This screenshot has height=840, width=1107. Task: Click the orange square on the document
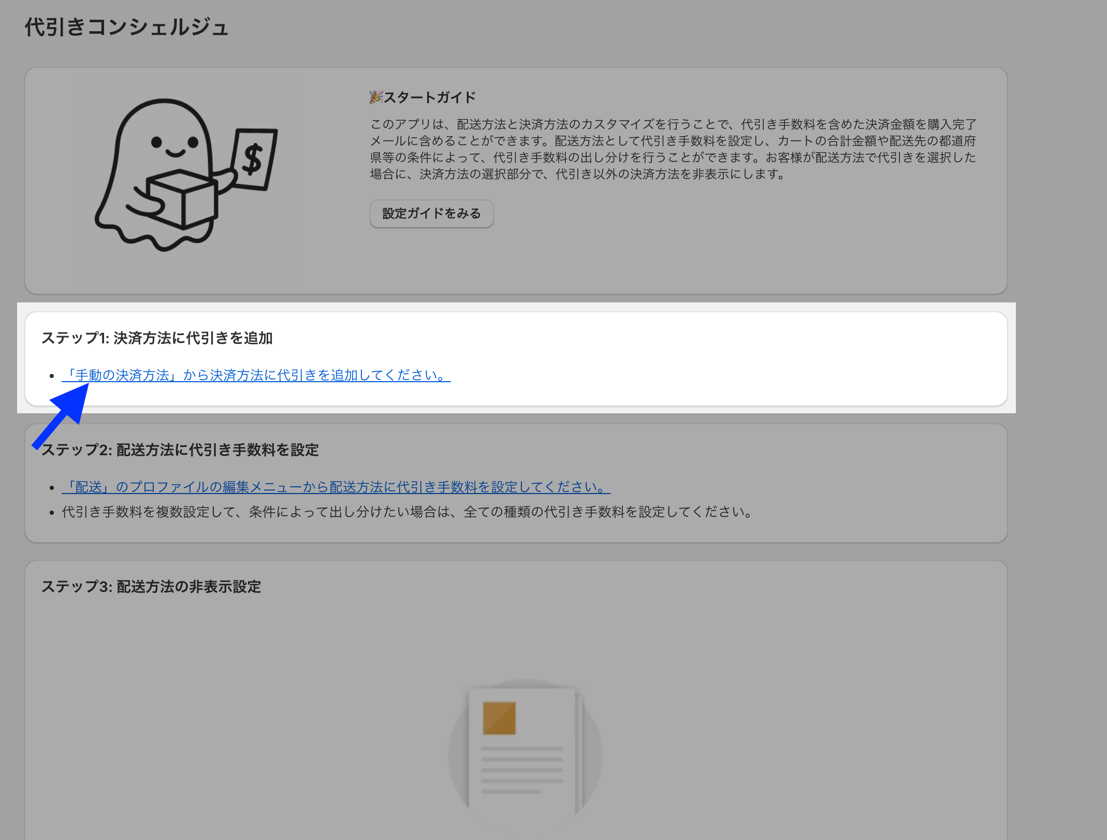[x=499, y=718]
